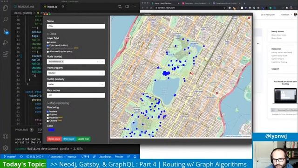Open the Extensions view in VS Code
The height and width of the screenshot is (168, 298).
pos(6,54)
